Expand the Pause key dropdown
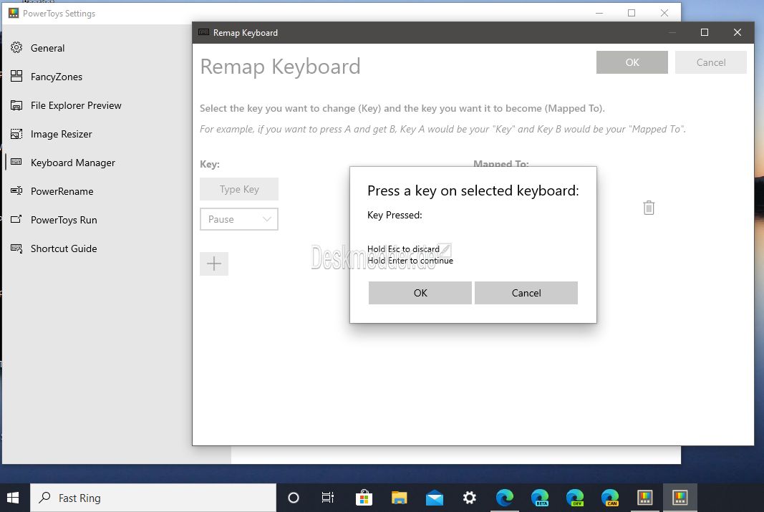 click(238, 219)
